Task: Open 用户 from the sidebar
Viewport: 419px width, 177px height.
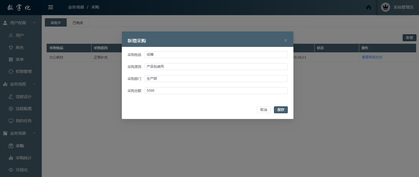Action: tap(19, 35)
